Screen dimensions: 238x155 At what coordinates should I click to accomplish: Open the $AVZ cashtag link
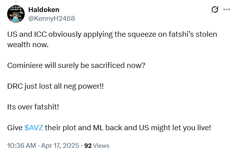coord(34,127)
